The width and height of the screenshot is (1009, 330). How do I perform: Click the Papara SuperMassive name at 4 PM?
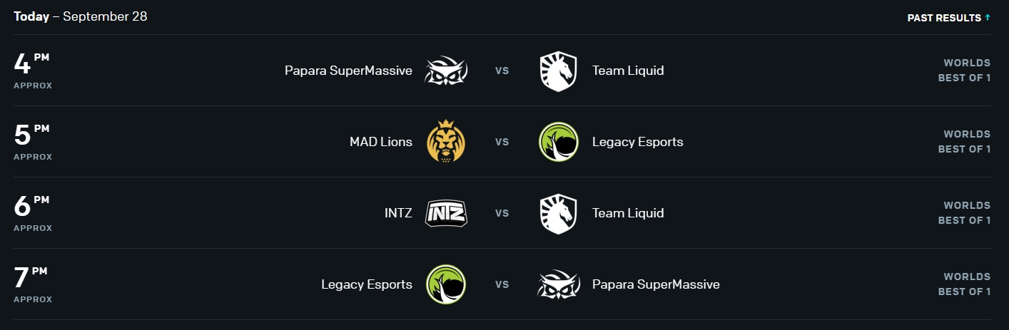pyautogui.click(x=348, y=71)
